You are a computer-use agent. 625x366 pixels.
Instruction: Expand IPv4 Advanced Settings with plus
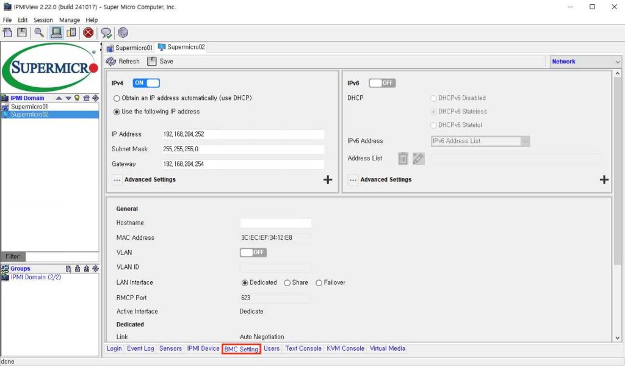328,179
